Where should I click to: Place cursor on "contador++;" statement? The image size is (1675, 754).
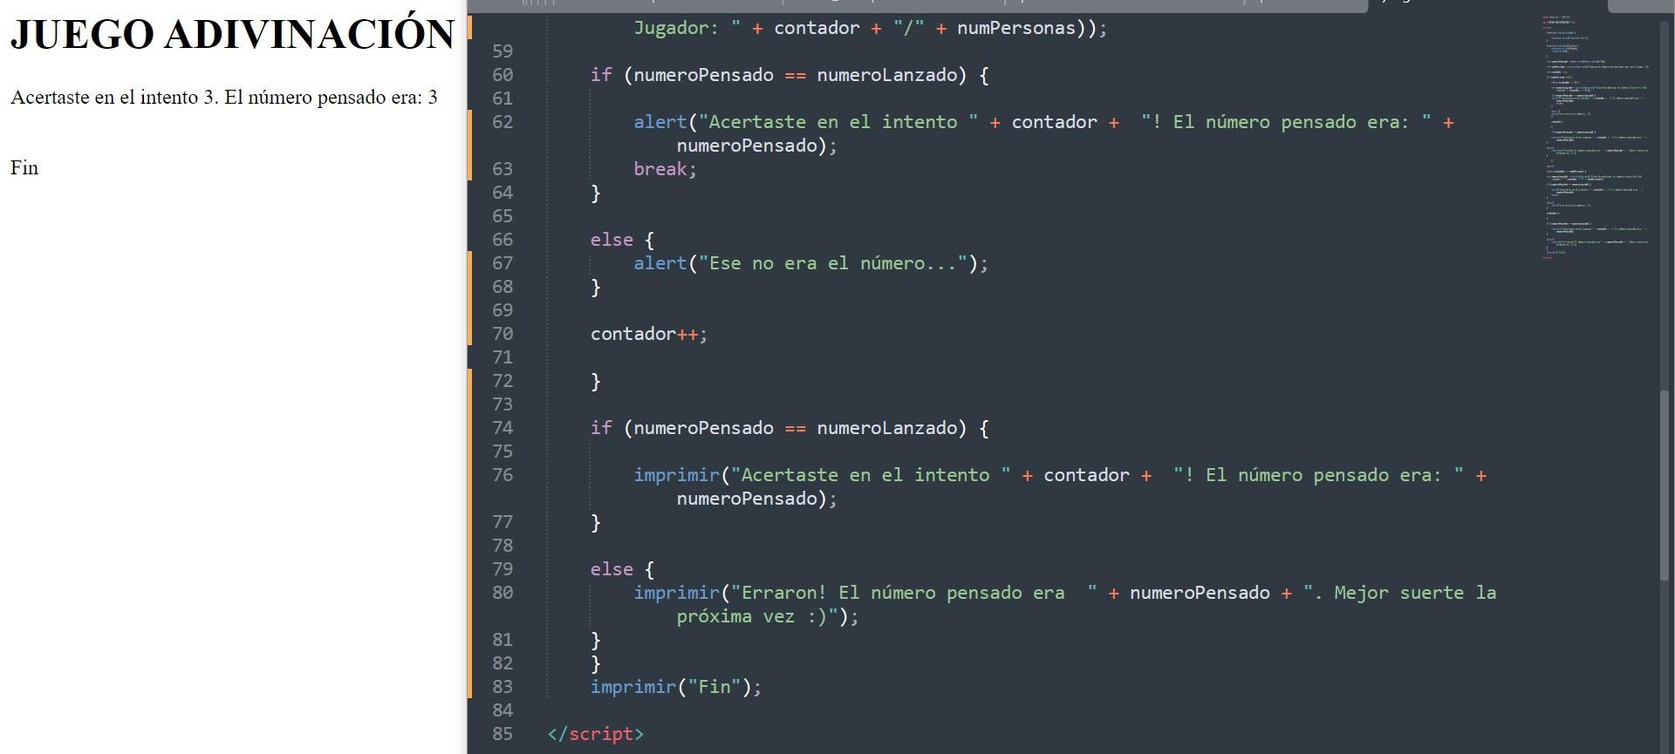(649, 334)
